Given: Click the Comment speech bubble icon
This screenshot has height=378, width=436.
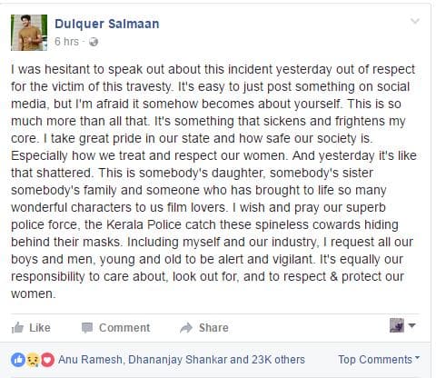Looking at the screenshot, I should pyautogui.click(x=87, y=328).
